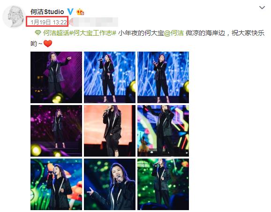Open the purple stage pointing photo thumbnail

pyautogui.click(x=56, y=77)
